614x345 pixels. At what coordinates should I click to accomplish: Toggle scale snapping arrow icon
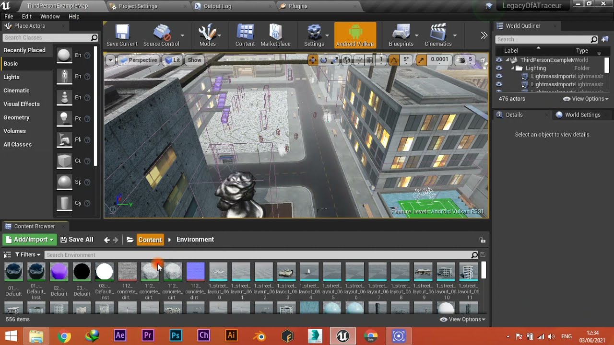421,60
